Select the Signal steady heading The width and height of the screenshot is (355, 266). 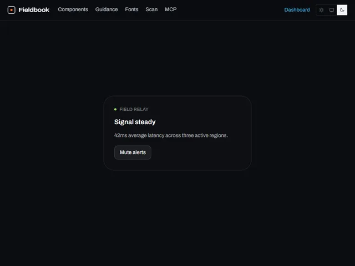(135, 122)
